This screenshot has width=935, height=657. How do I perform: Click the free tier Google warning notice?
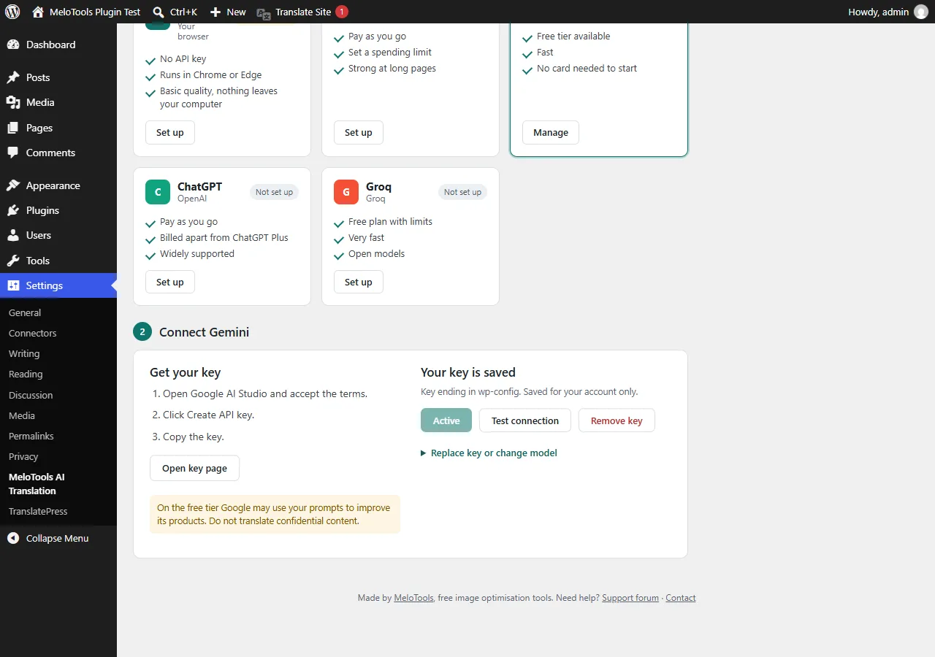point(275,514)
